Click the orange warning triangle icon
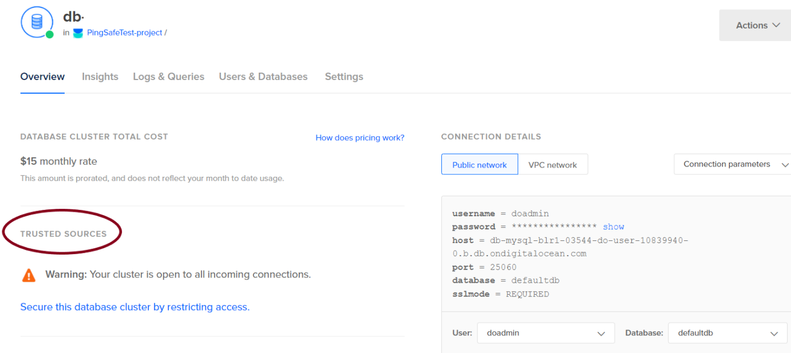The image size is (791, 353). click(29, 275)
